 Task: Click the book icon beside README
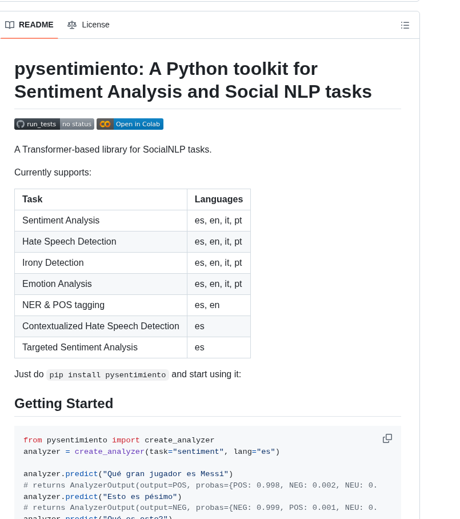point(10,25)
